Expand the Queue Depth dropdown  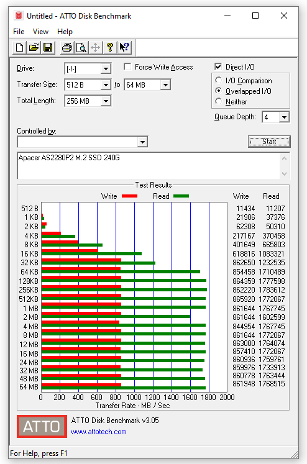(284, 117)
